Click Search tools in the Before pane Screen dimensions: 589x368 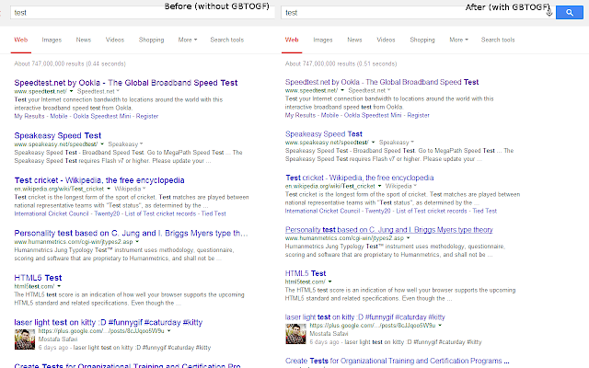click(x=227, y=40)
